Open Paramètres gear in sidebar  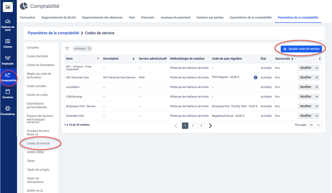point(8,111)
